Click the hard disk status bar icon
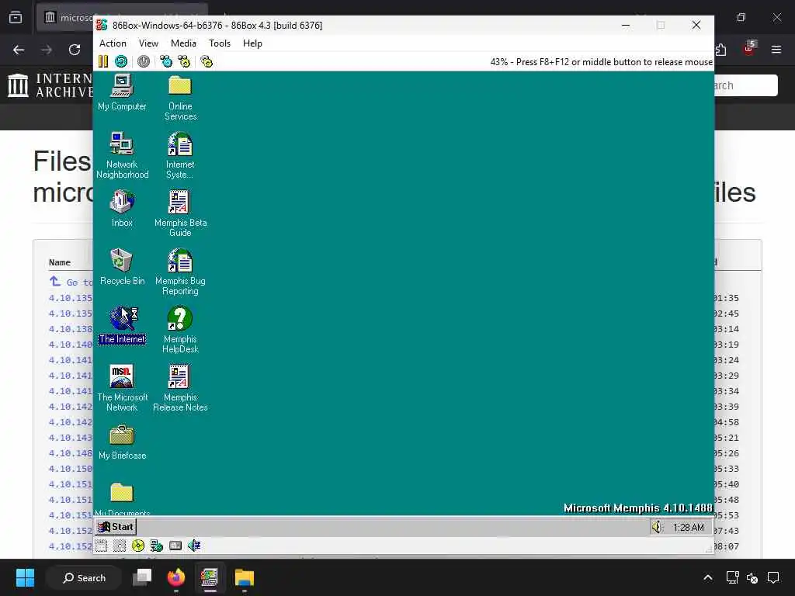The width and height of the screenshot is (795, 596). (175, 546)
